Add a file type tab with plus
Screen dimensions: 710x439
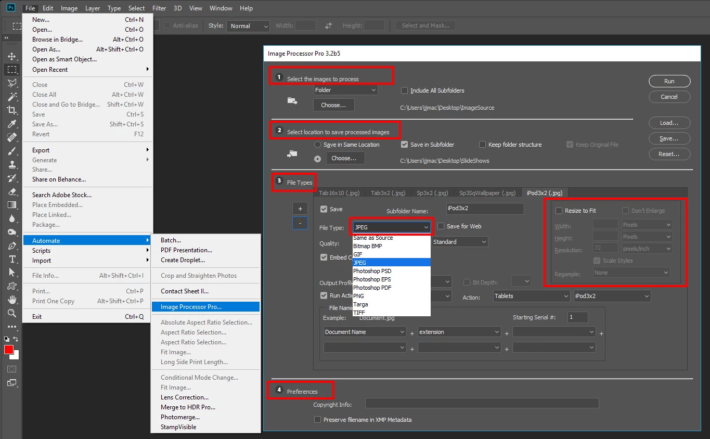coord(300,209)
